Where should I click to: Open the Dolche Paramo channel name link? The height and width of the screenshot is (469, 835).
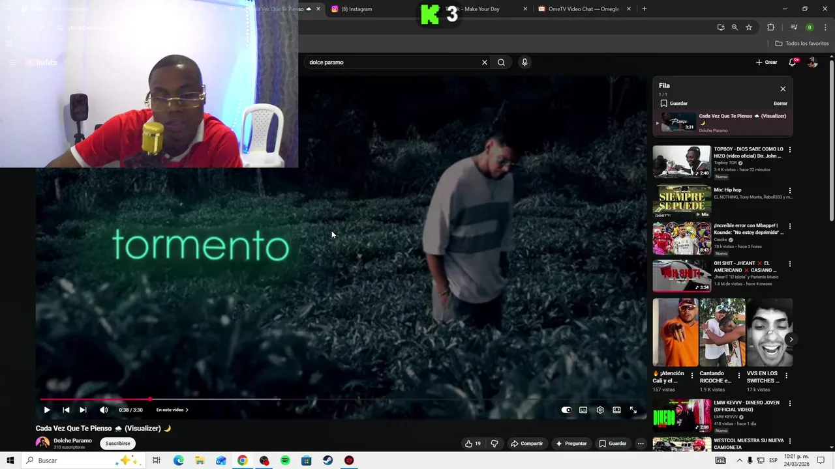coord(72,441)
